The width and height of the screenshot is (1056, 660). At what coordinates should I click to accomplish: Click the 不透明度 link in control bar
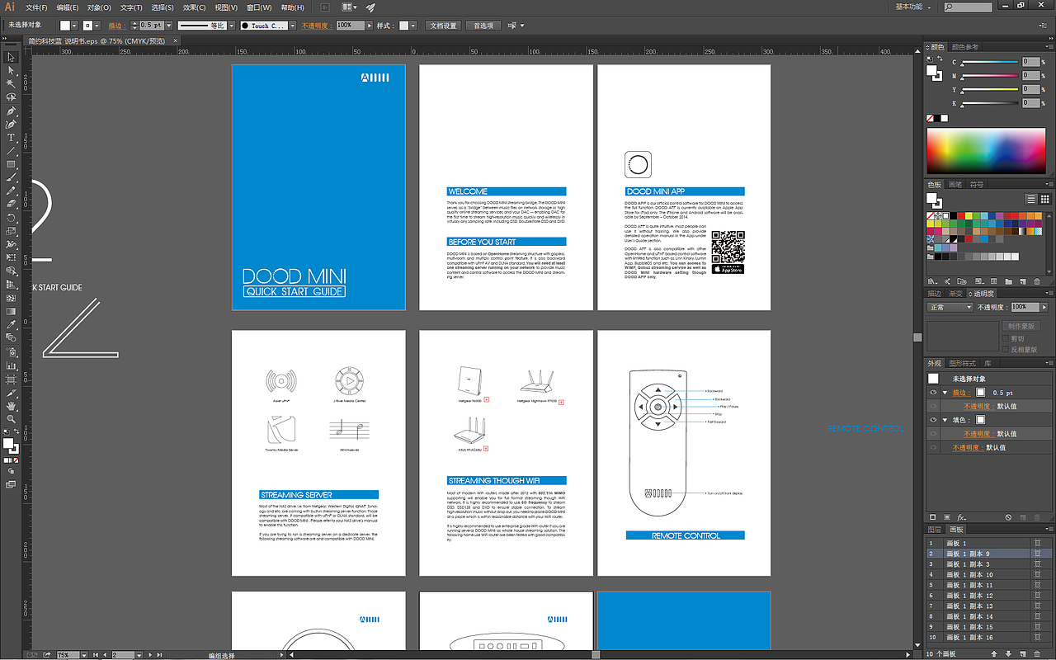tap(316, 26)
